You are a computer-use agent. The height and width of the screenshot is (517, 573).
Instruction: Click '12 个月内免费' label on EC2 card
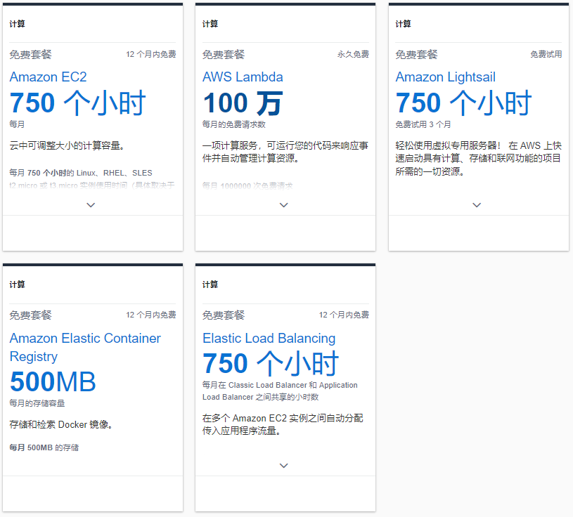[151, 54]
